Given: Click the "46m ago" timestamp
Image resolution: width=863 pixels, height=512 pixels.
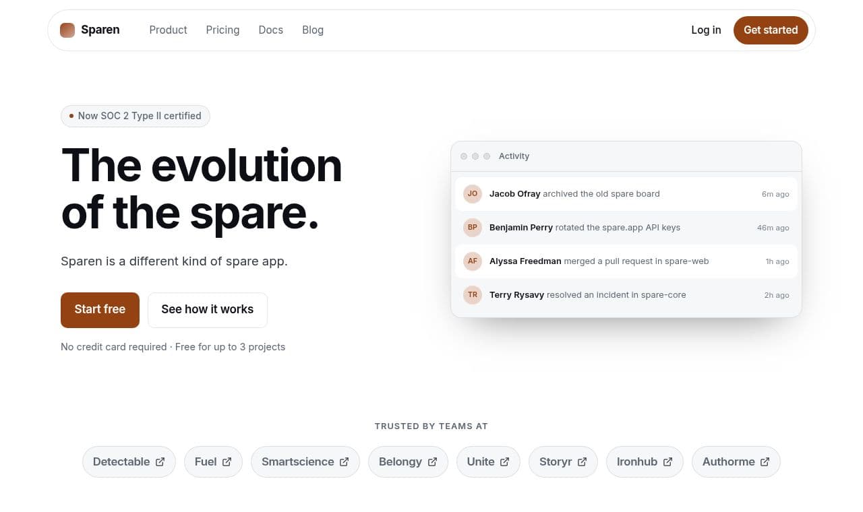Looking at the screenshot, I should click(x=773, y=228).
